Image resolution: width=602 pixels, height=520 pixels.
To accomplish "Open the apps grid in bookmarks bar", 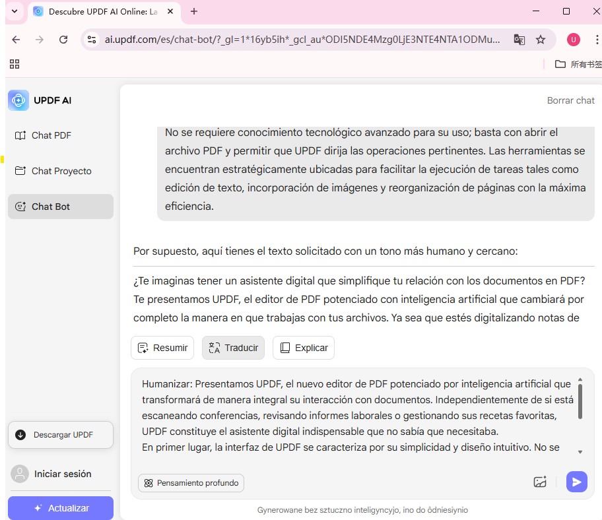I will pyautogui.click(x=15, y=64).
